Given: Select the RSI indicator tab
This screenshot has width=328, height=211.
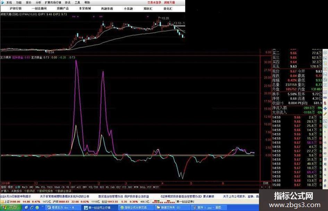Looking at the screenshot, I should (102, 187).
